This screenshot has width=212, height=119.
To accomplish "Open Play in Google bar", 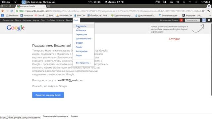I will click(43, 20).
